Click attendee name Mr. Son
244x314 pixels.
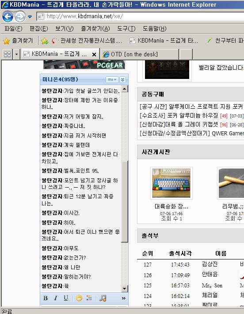[212, 285]
